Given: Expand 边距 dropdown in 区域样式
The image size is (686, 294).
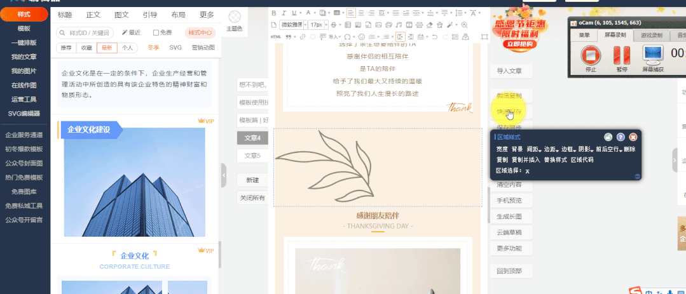Looking at the screenshot, I should pyautogui.click(x=551, y=149).
